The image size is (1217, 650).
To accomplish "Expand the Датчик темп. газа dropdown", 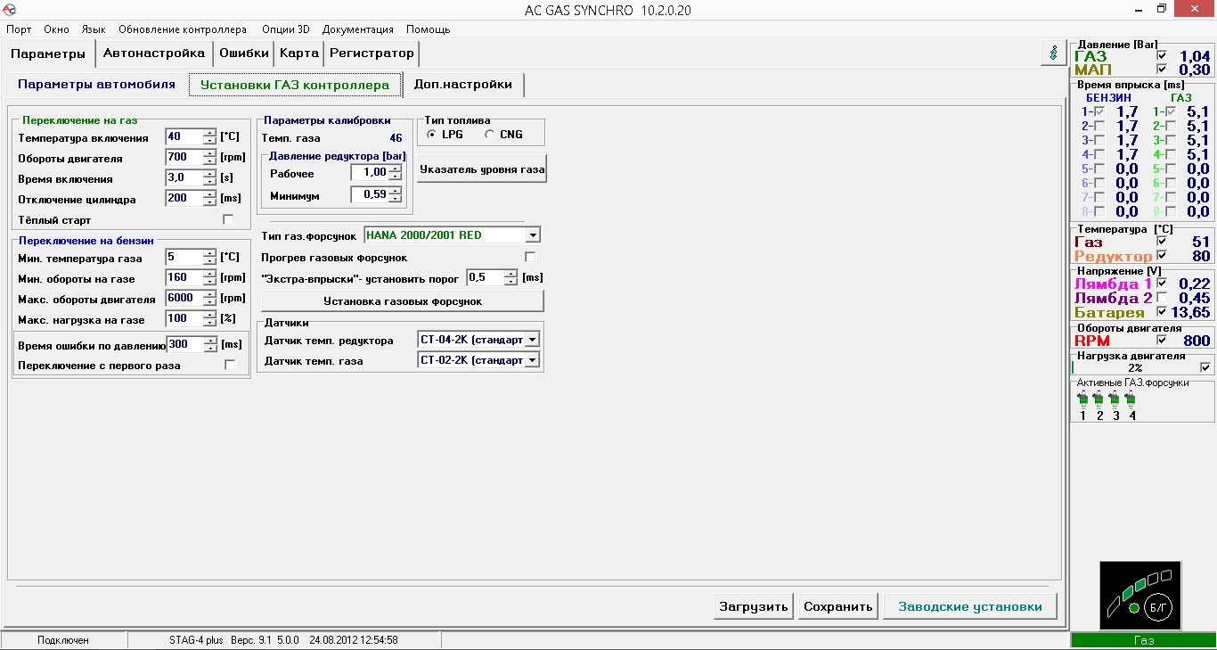I will click(532, 360).
